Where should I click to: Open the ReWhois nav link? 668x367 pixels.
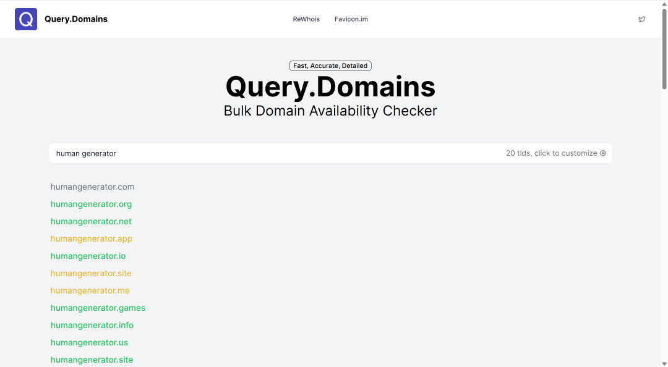(306, 19)
